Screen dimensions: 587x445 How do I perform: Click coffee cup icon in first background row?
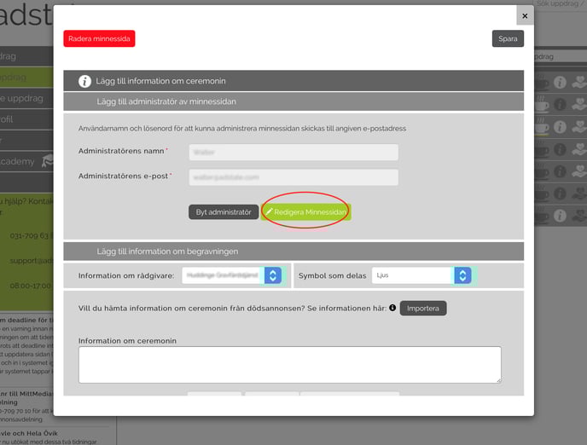(x=541, y=83)
